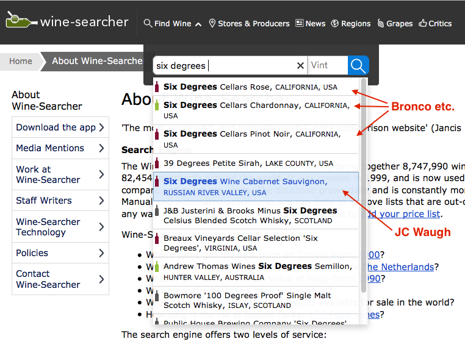Click the green bottle icon for Andrew Thomas Semillon
This screenshot has height=347, width=465.
pyautogui.click(x=157, y=267)
